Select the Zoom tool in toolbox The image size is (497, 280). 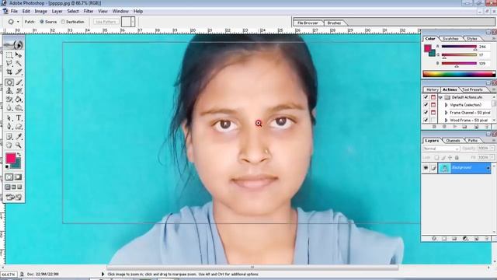(19, 145)
